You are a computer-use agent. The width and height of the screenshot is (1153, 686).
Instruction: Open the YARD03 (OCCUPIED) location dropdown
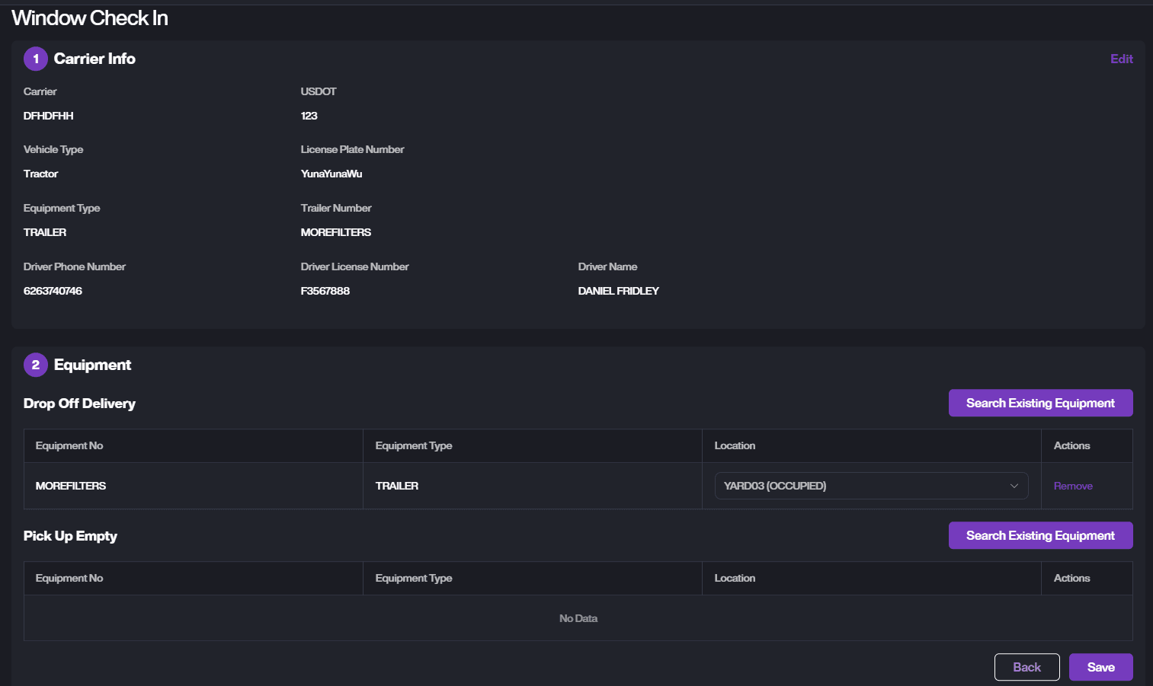pos(871,486)
